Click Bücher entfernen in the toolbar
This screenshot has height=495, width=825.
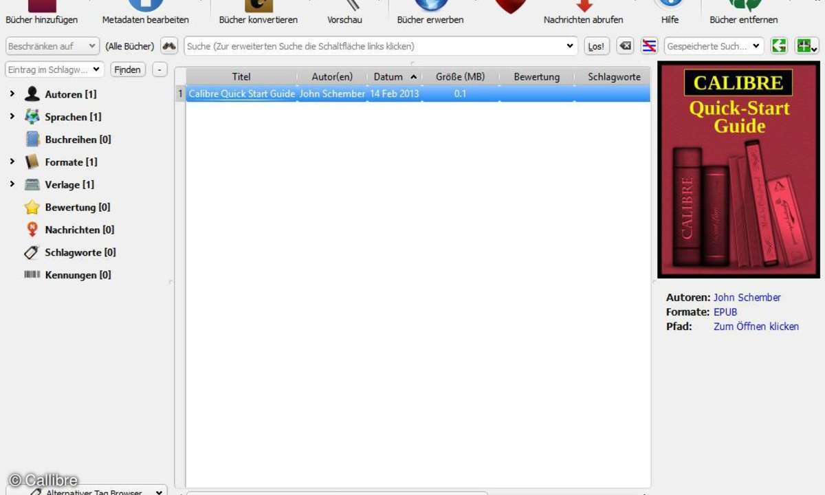[744, 12]
